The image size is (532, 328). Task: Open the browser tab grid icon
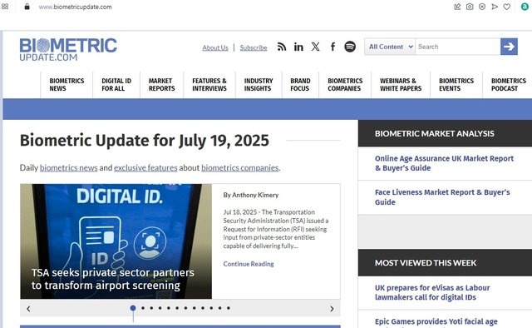[5, 7]
